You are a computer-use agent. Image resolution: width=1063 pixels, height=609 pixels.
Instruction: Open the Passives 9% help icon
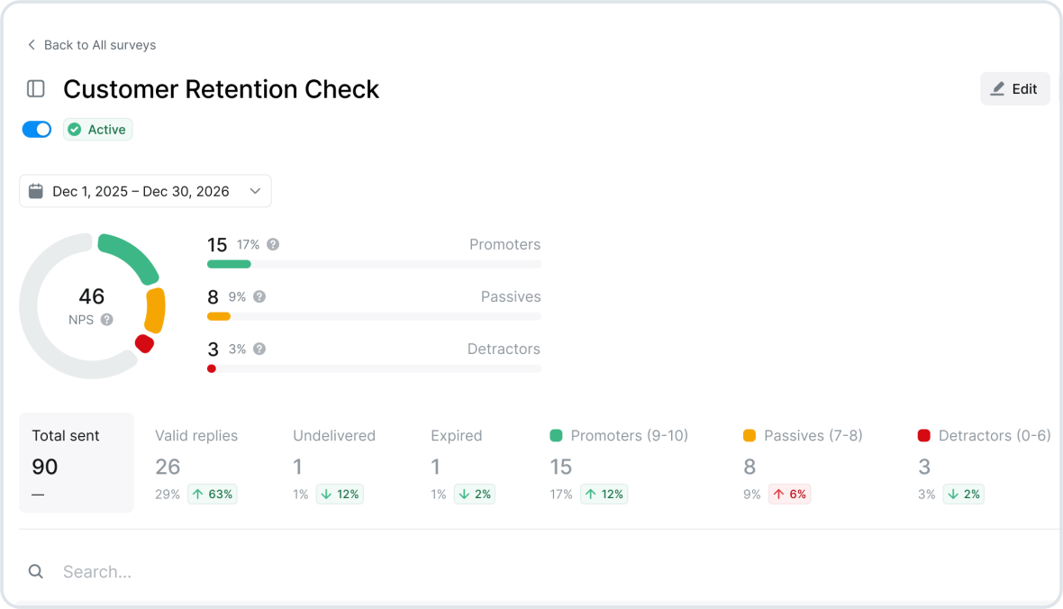pos(259,296)
